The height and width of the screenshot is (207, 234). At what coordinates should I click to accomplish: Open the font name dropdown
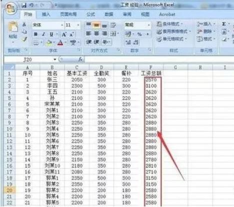(x=62, y=25)
